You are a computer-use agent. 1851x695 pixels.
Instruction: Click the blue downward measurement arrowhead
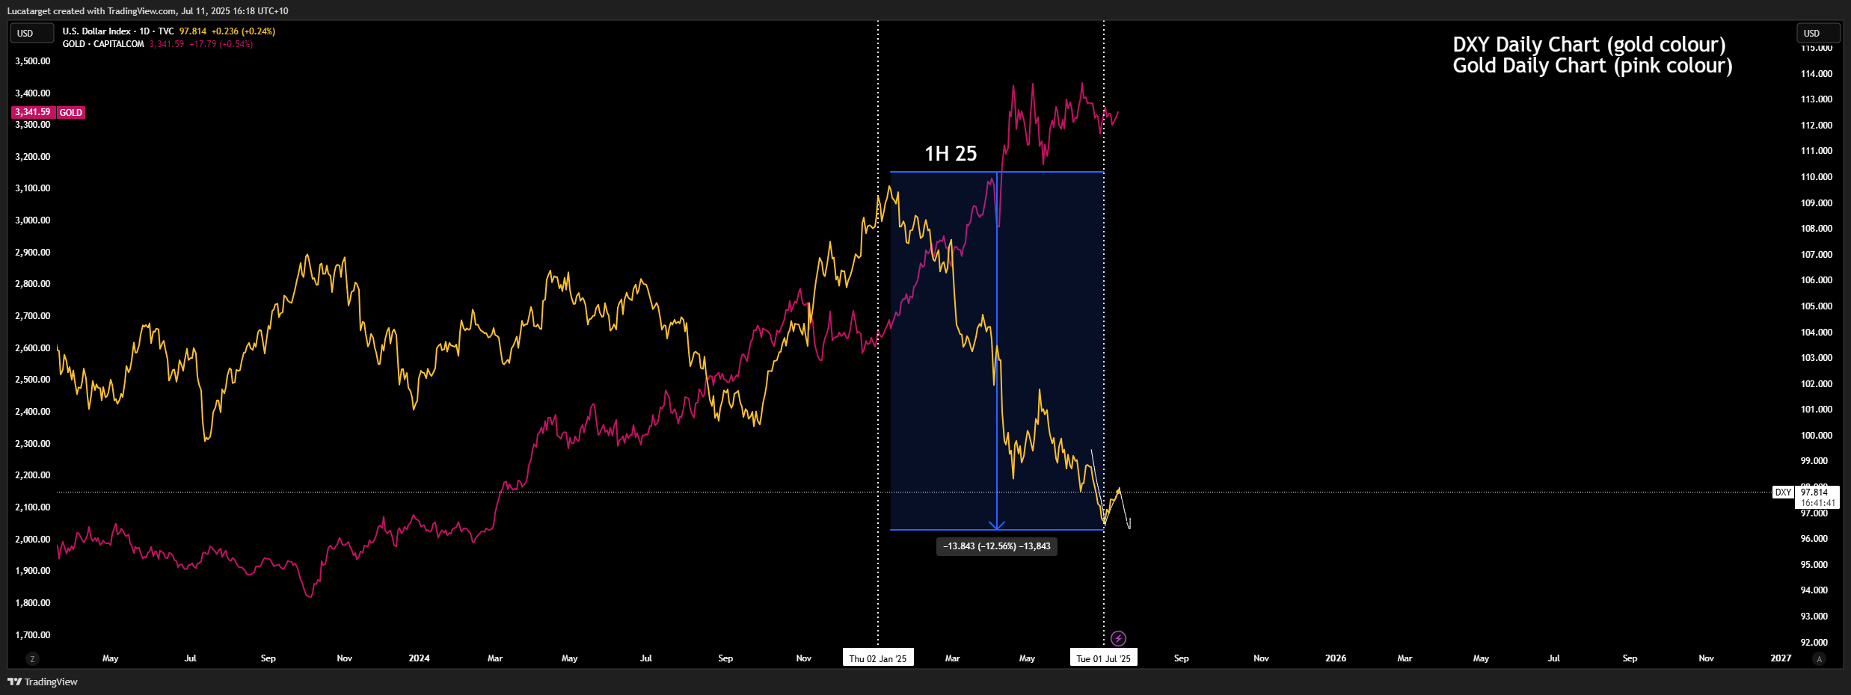click(997, 525)
